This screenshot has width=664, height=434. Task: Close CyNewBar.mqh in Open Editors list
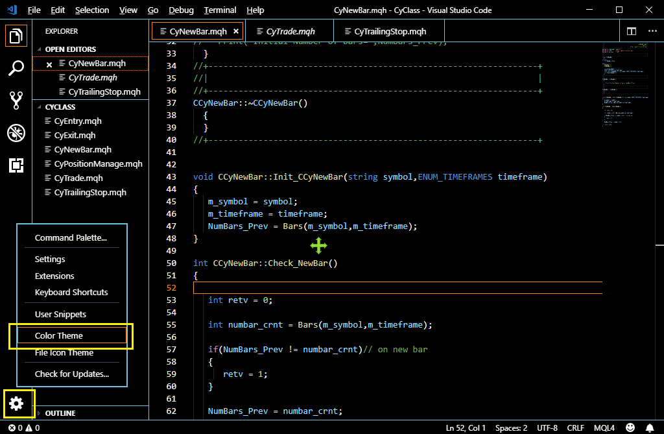click(49, 65)
